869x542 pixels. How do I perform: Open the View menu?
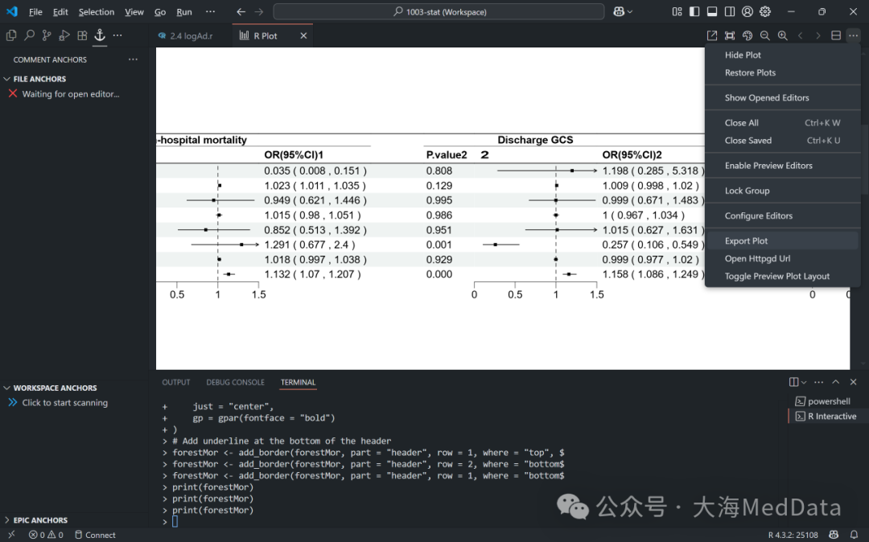point(134,11)
